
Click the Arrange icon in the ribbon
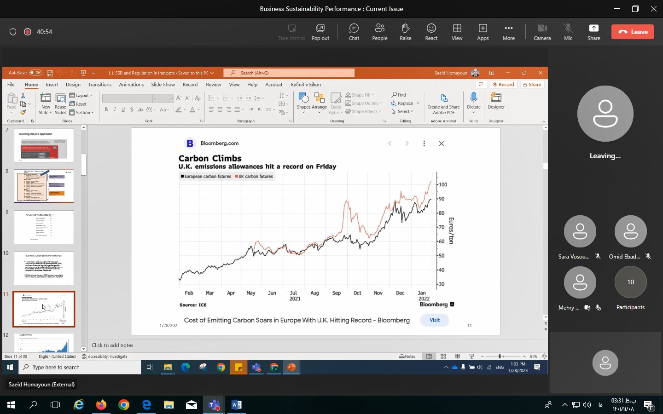(319, 98)
